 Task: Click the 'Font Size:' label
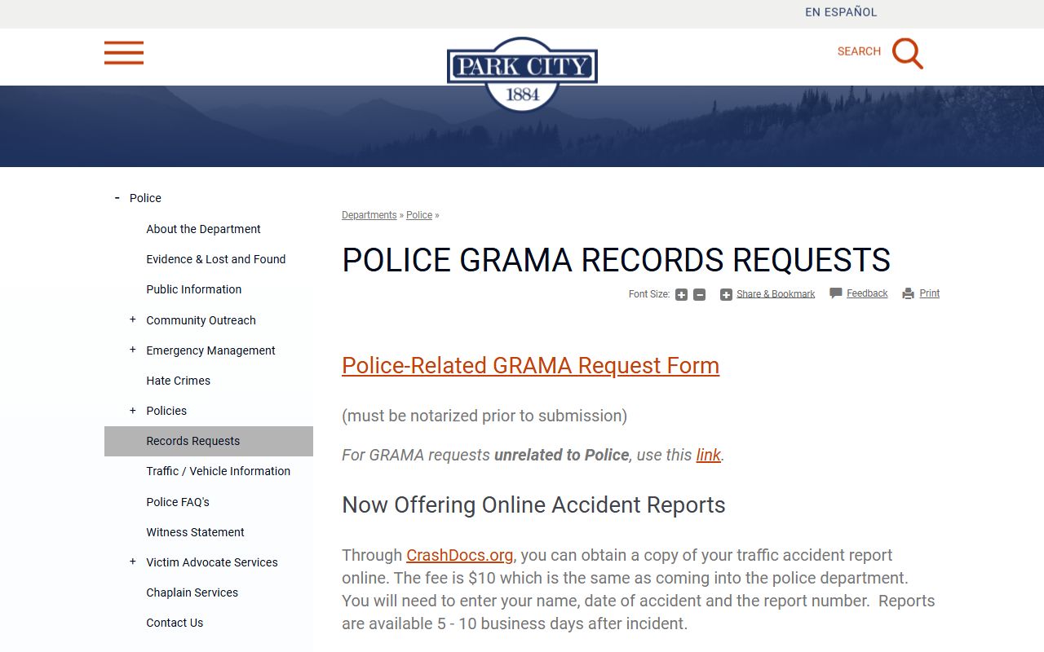(649, 294)
